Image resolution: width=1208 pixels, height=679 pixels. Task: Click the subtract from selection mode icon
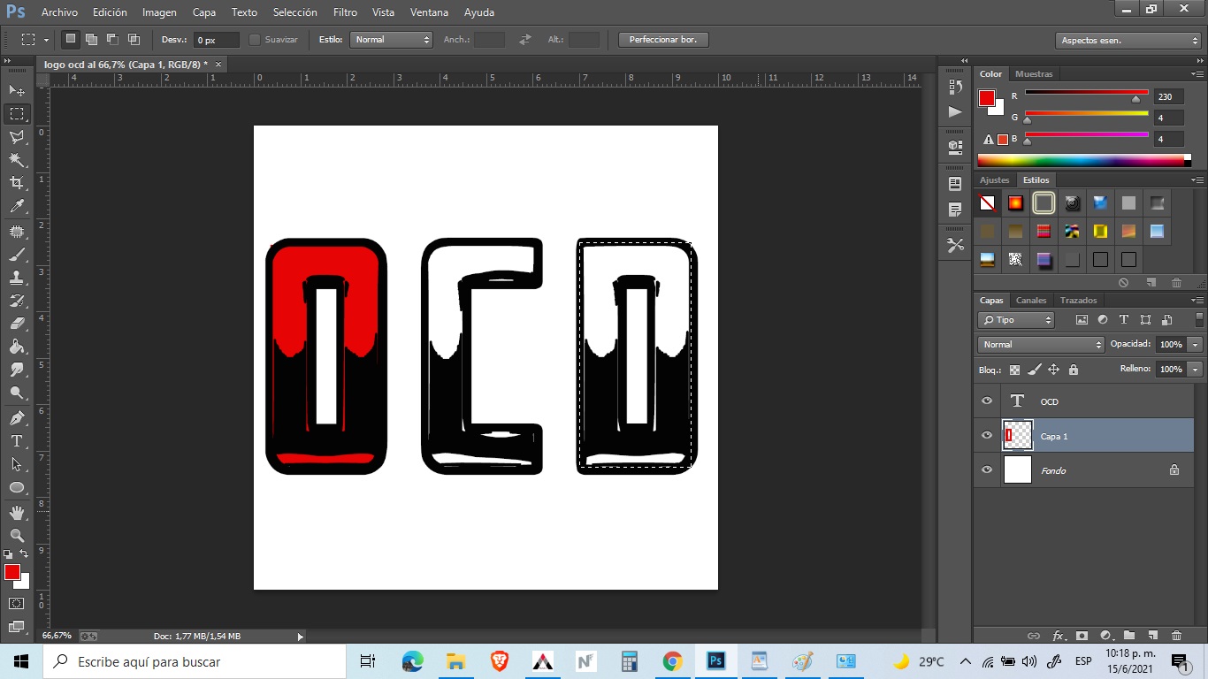pos(112,39)
